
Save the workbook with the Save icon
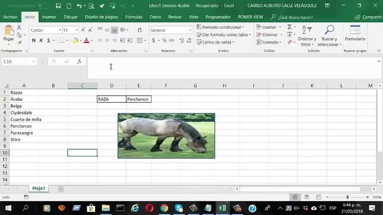coord(58,5)
